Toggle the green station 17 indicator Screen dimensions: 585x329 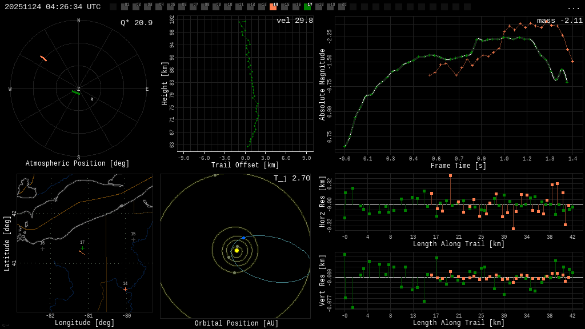307,7
